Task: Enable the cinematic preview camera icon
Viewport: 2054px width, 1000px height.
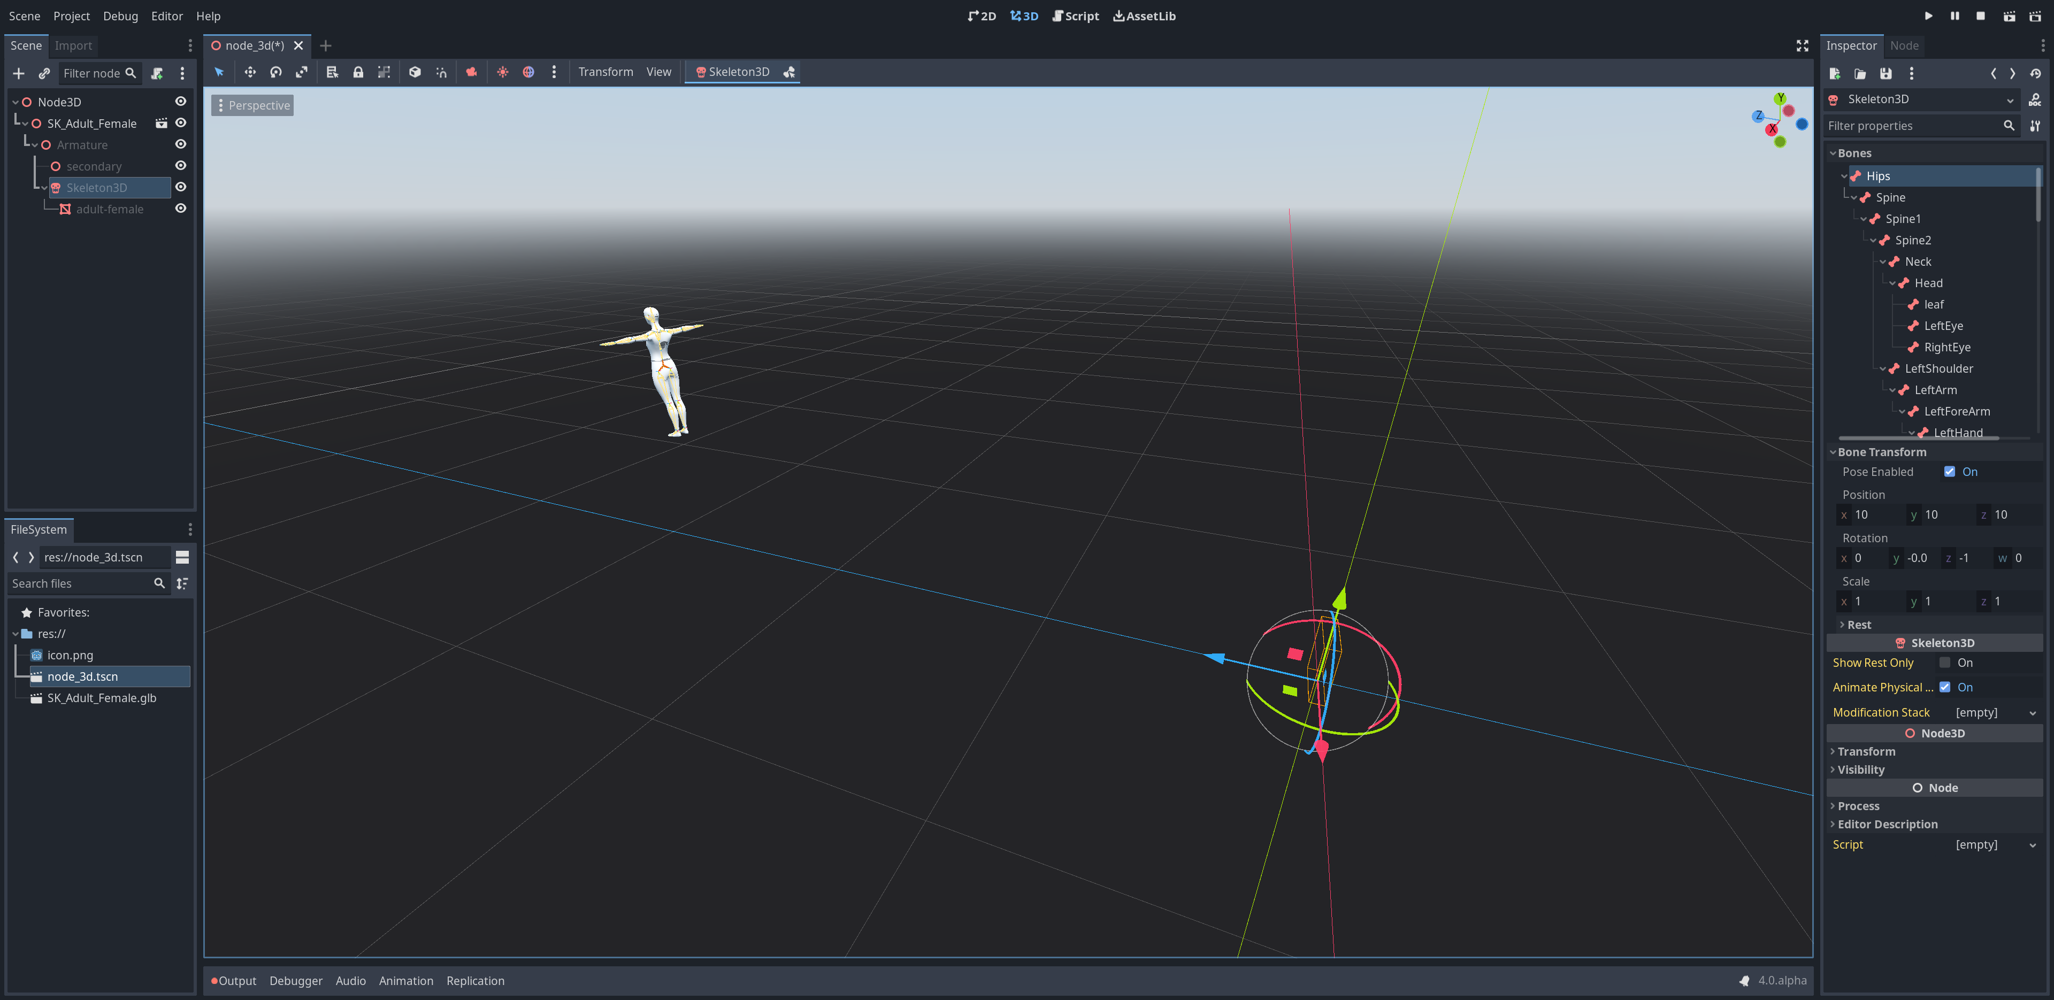Action: [x=471, y=72]
